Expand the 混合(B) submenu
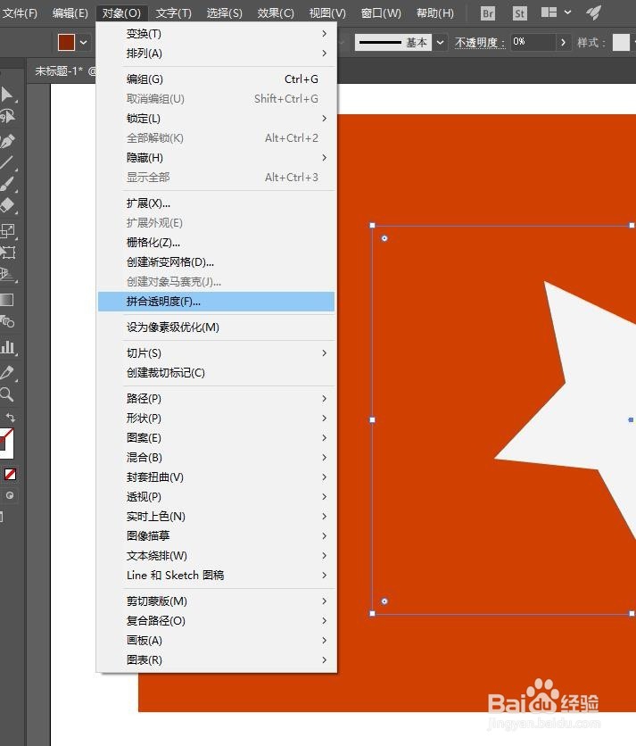636x746 pixels. [217, 457]
